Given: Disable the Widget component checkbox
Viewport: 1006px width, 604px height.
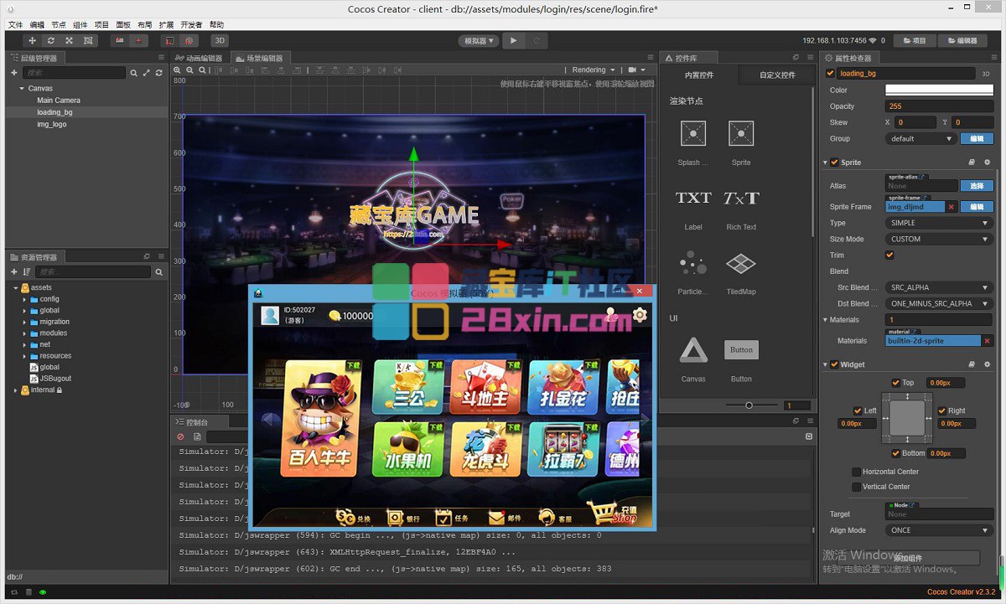Looking at the screenshot, I should click(x=834, y=365).
